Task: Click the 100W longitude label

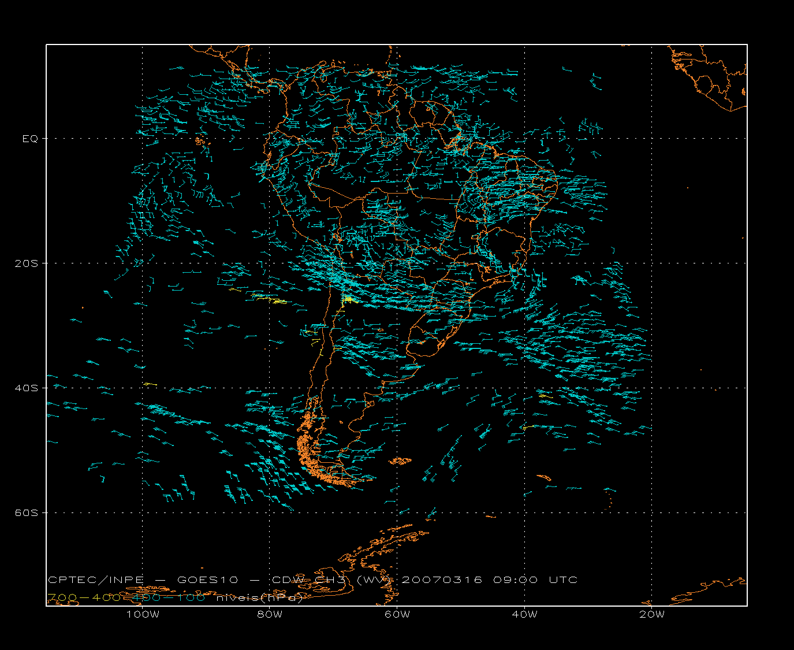Action: click(143, 615)
